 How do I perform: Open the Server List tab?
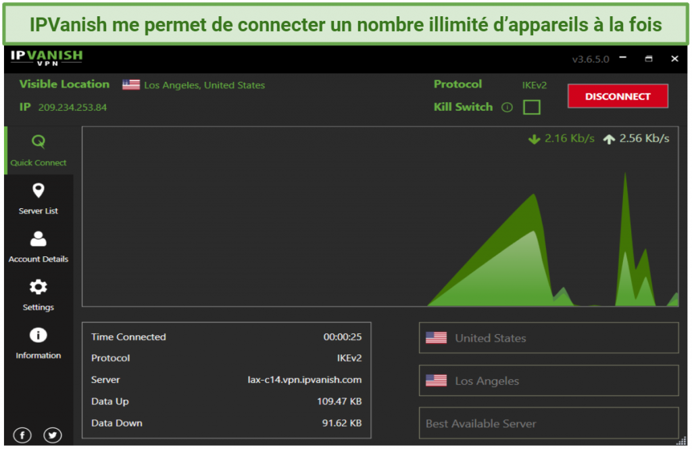click(39, 199)
